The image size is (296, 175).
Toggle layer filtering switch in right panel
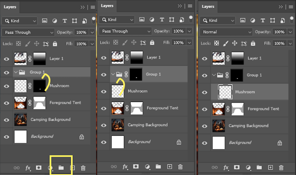click(292, 20)
